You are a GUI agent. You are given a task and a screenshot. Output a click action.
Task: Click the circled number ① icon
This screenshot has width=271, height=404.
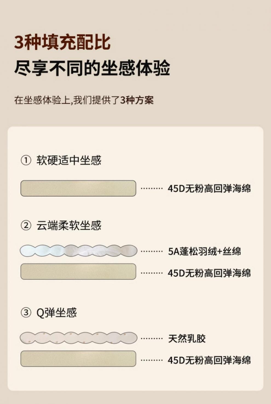26,160
